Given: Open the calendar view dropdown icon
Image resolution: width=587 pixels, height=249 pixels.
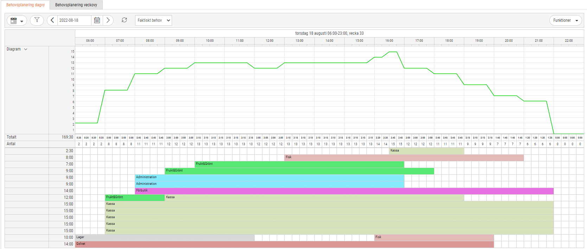Looking at the screenshot, I should [17, 20].
